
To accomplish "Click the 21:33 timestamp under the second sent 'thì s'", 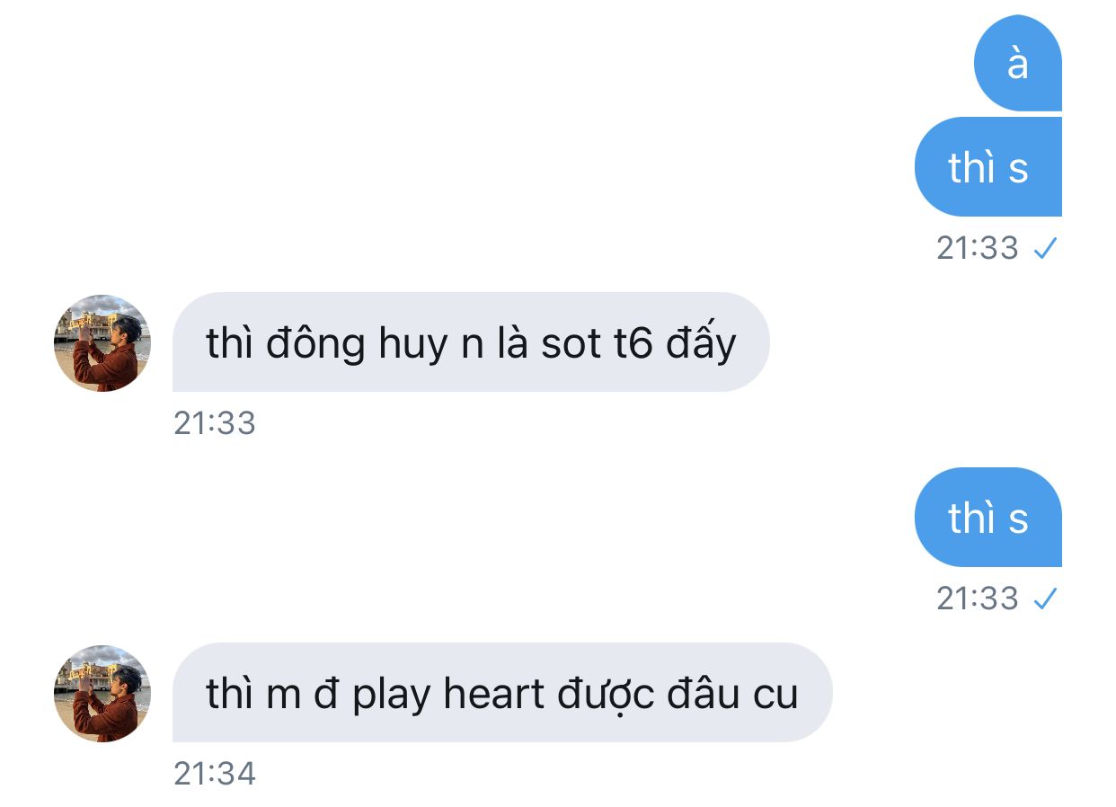I will [x=978, y=599].
